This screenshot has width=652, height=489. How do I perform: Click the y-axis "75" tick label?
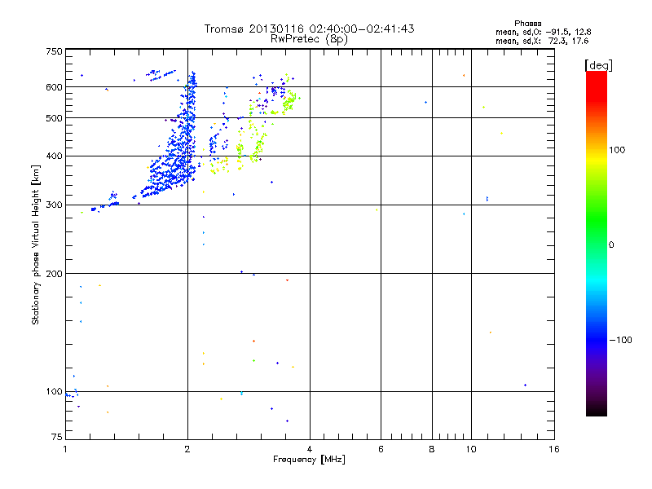[57, 437]
